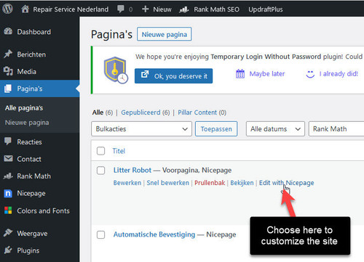Open UpdraftPlus in the admin bar
The height and width of the screenshot is (262, 364).
pyautogui.click(x=266, y=9)
